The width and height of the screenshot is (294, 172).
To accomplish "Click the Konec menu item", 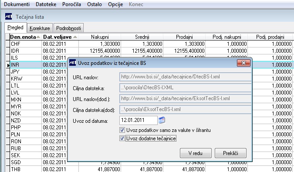I will (136, 4).
